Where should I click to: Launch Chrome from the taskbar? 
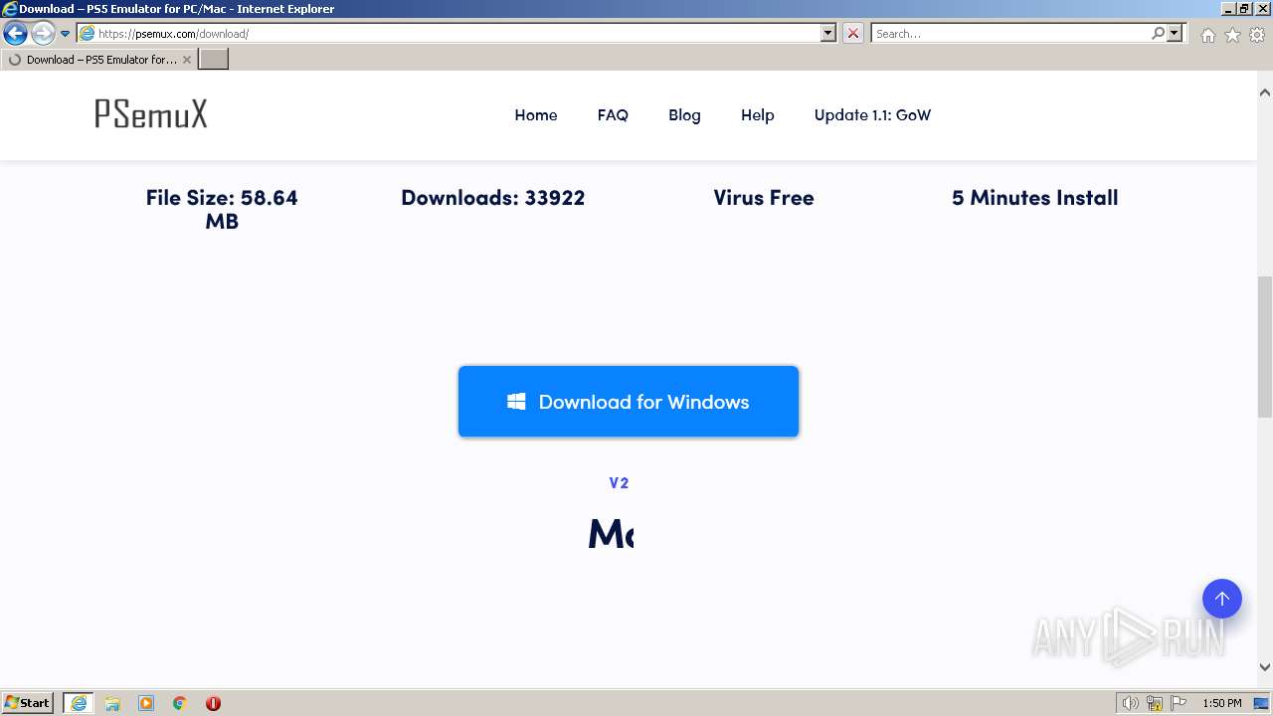(x=180, y=703)
